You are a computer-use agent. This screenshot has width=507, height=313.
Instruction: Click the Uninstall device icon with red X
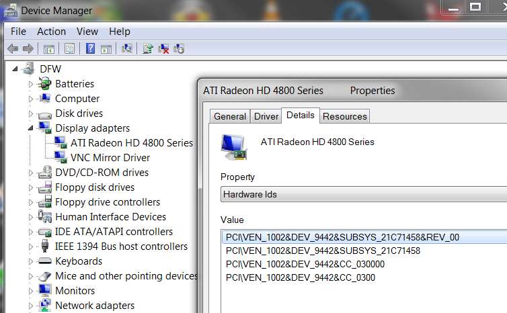[163, 49]
